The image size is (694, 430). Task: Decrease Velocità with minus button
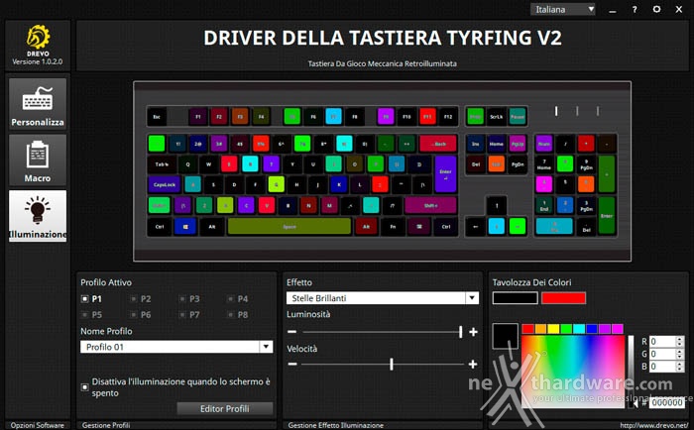coord(292,364)
